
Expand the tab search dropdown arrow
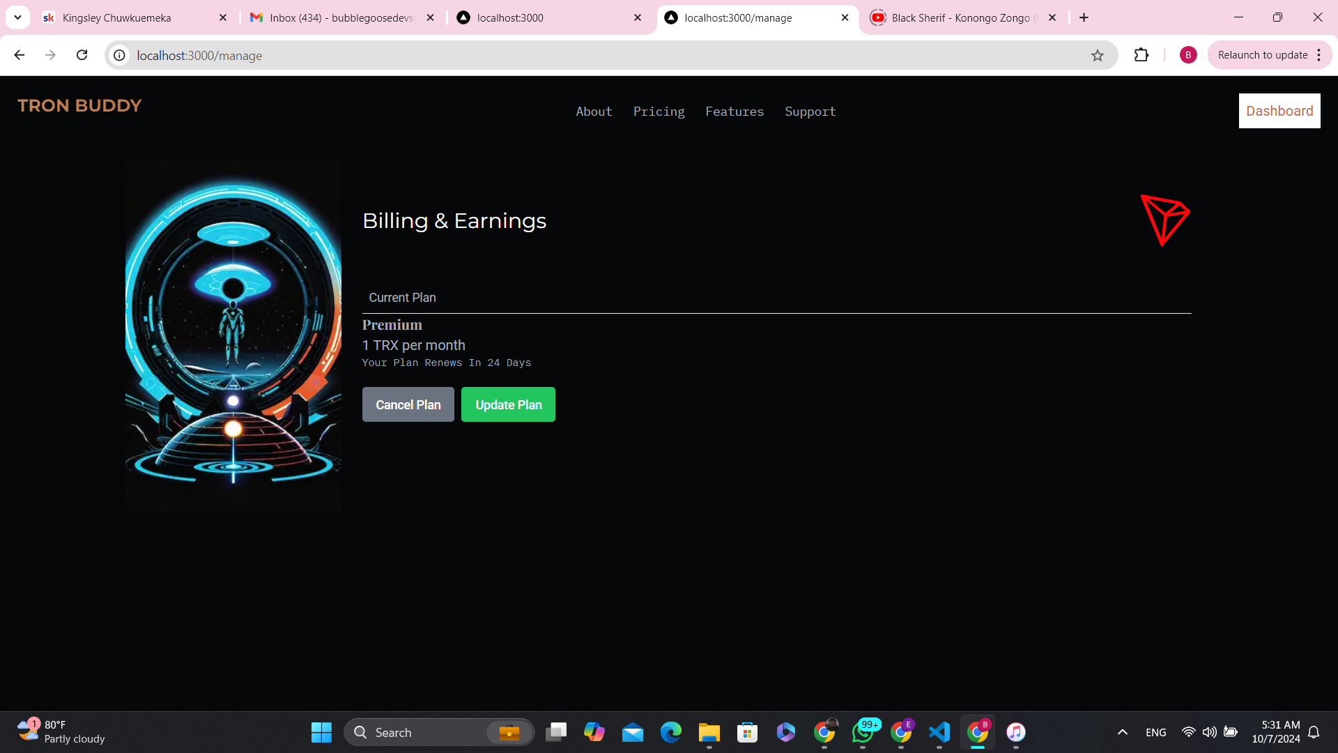(17, 17)
